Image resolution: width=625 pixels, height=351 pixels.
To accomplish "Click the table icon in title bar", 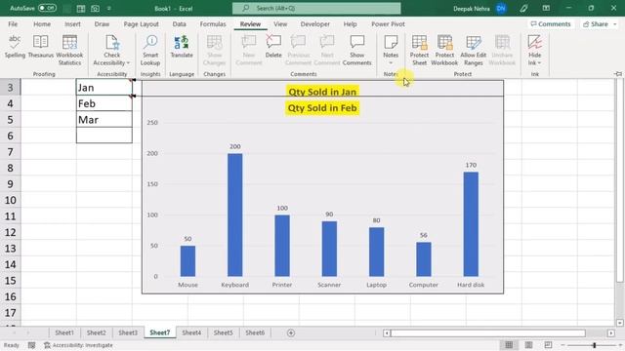I will 80,8.
